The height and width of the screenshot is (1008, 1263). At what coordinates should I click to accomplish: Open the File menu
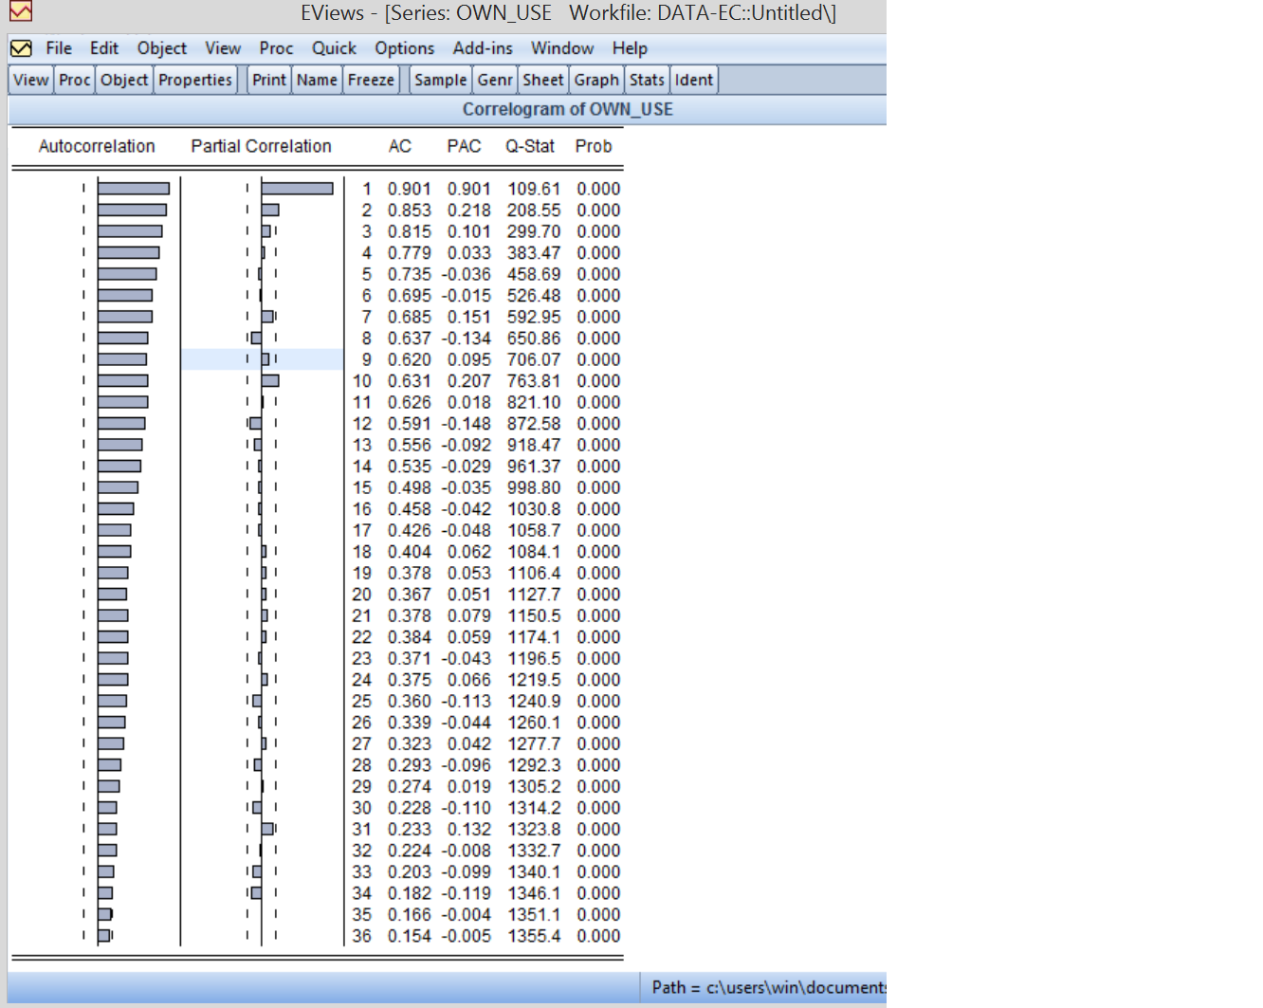coord(58,48)
